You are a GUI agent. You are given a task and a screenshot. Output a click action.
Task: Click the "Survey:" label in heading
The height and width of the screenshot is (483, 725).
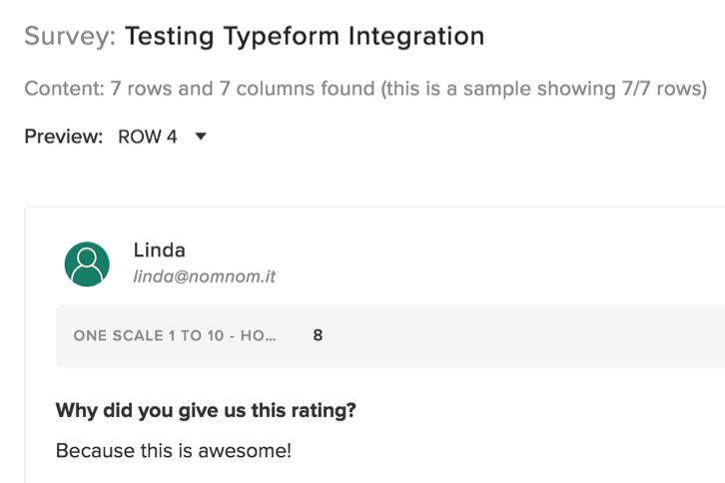pos(70,36)
